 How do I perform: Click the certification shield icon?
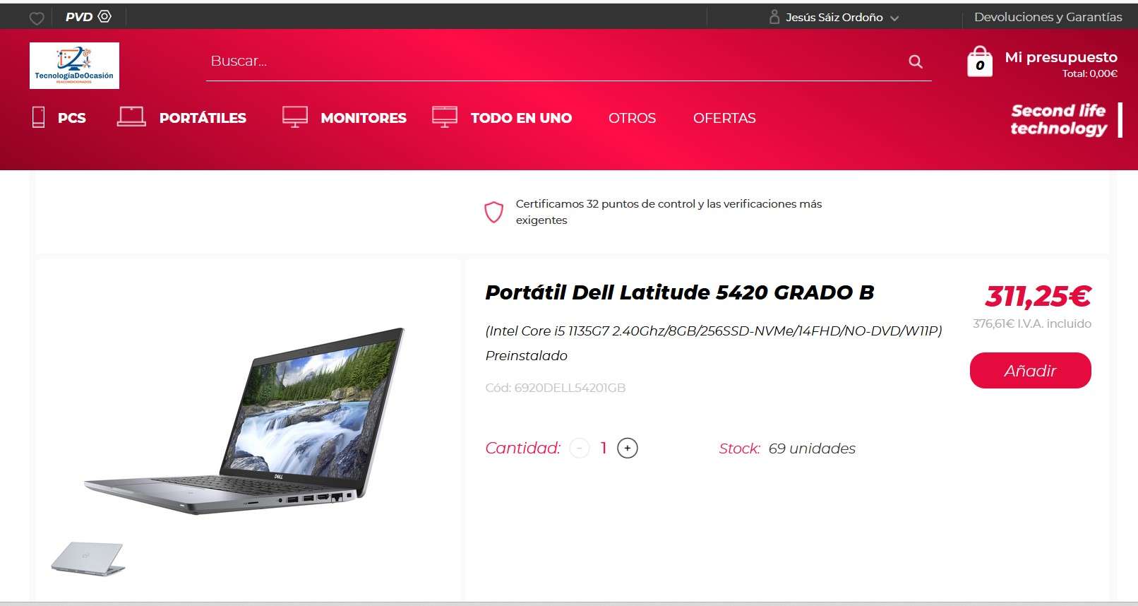[493, 212]
